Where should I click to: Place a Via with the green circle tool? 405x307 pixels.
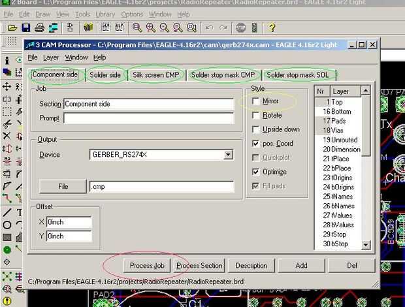[x=7, y=250]
